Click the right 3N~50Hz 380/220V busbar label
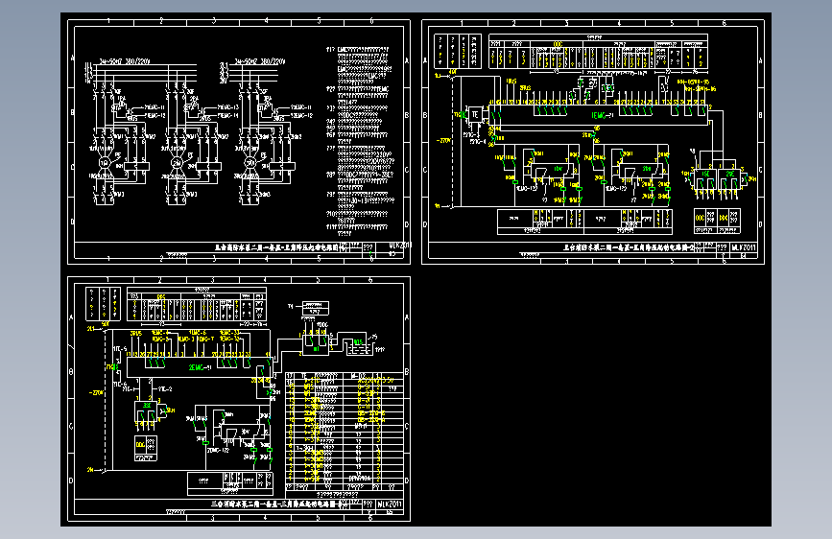The height and width of the screenshot is (539, 832). (259, 61)
